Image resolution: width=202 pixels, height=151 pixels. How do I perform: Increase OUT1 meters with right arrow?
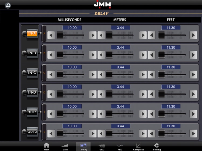point(143,114)
